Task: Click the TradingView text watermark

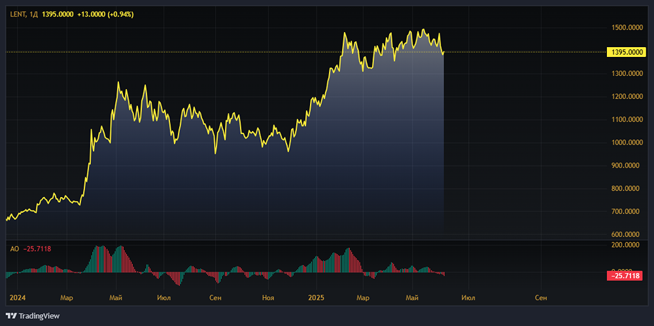Action: coord(39,316)
